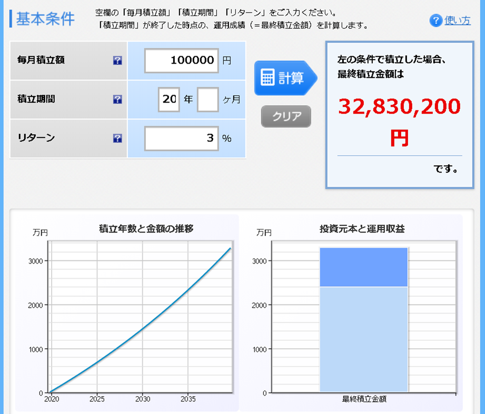Click the light blue 投資元本 bar segment
Image resolution: width=485 pixels, height=414 pixels.
coord(364,339)
